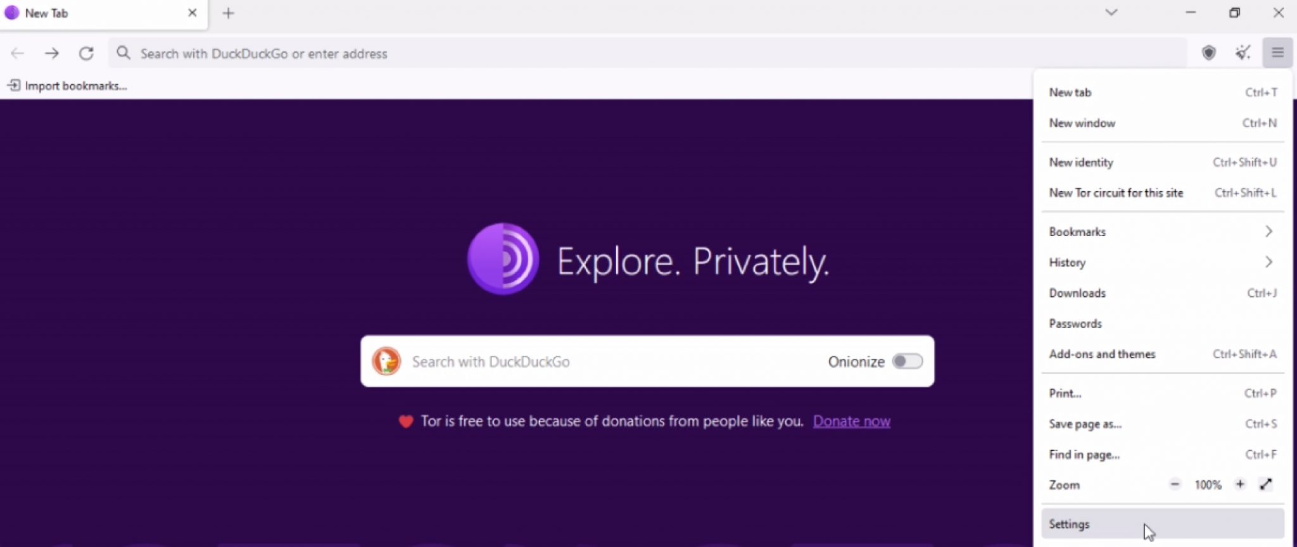Toggle the Onionize switch
1297x547 pixels.
click(x=907, y=362)
